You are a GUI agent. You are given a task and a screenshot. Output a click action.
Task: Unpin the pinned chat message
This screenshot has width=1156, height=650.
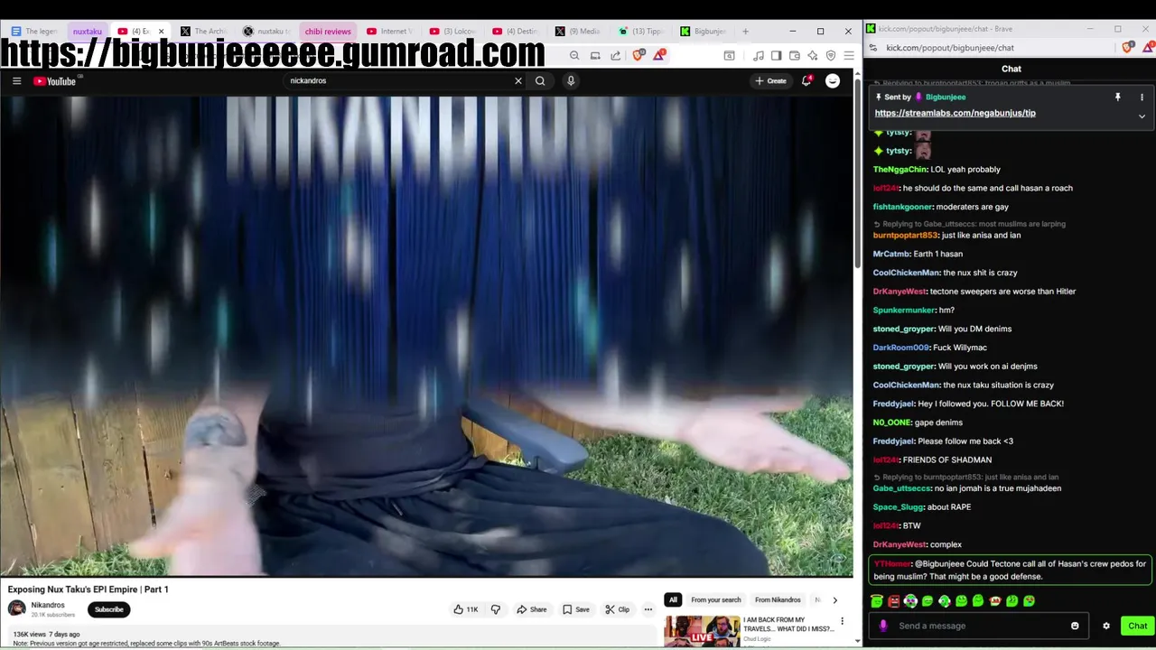click(x=1117, y=97)
